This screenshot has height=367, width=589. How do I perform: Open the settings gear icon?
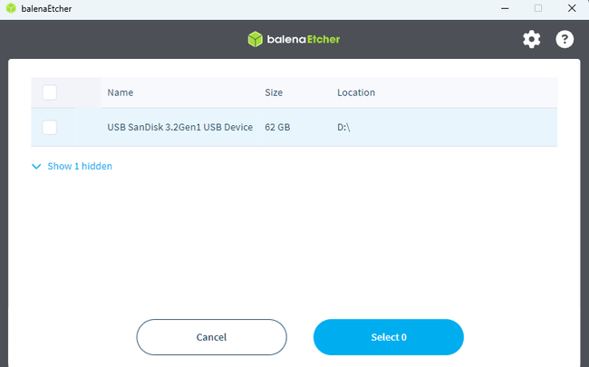click(531, 39)
